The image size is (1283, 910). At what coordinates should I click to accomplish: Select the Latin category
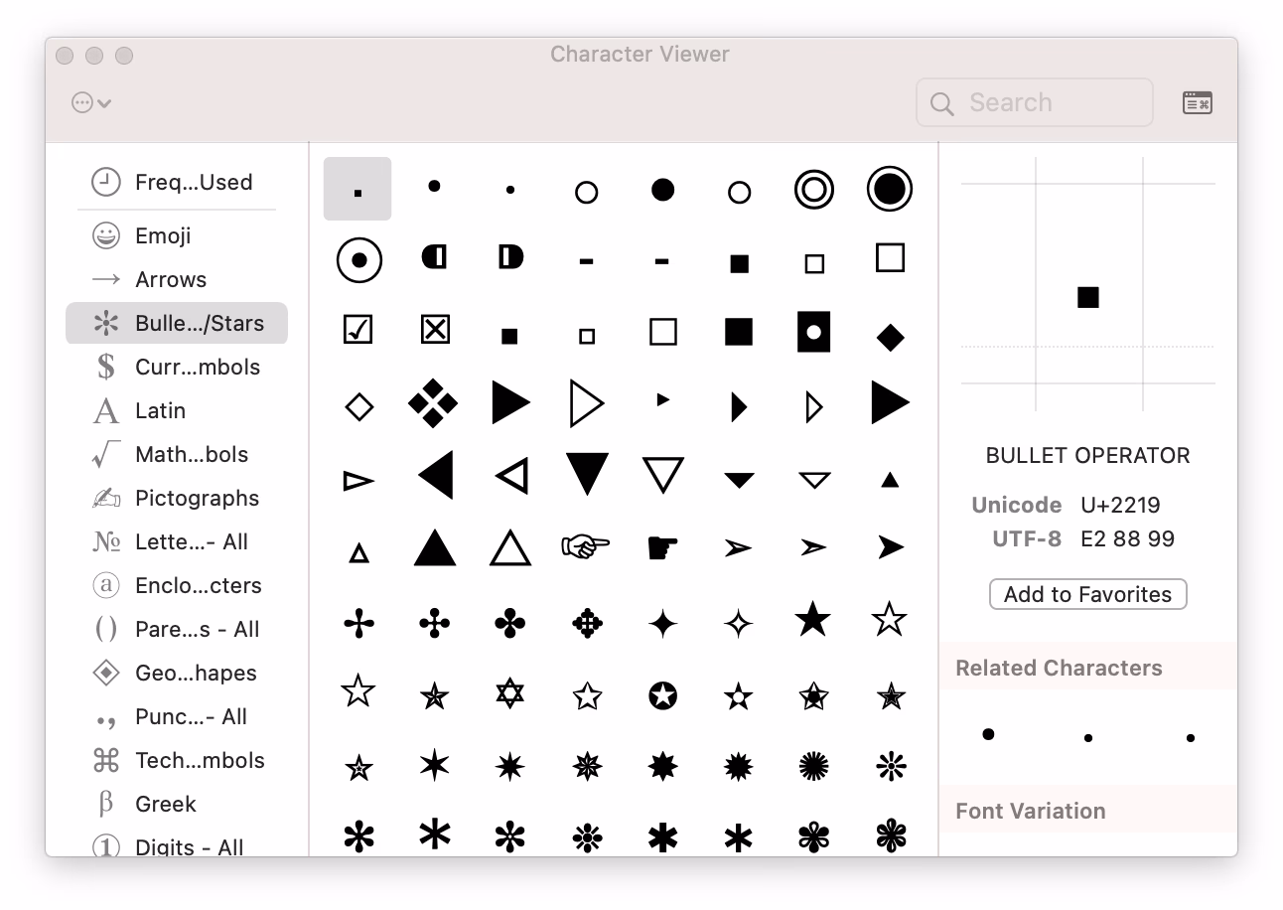(x=160, y=410)
